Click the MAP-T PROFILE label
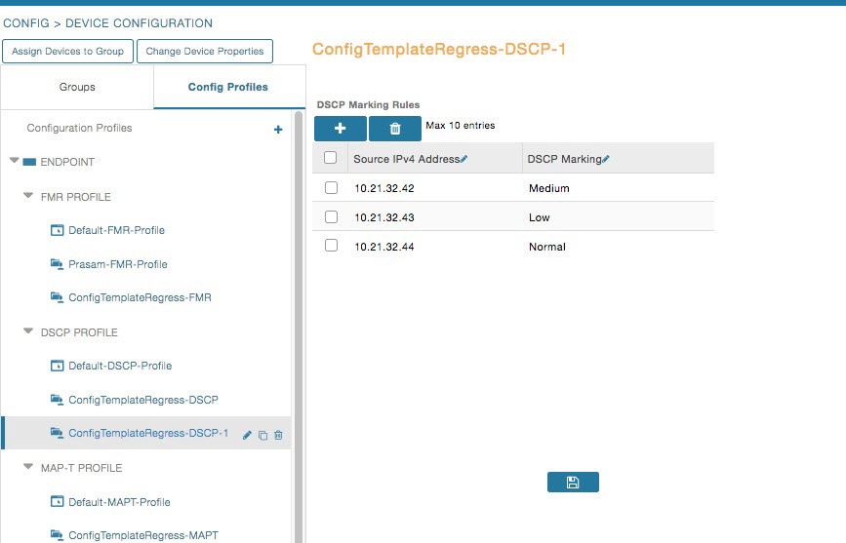The width and height of the screenshot is (846, 543). pos(81,468)
